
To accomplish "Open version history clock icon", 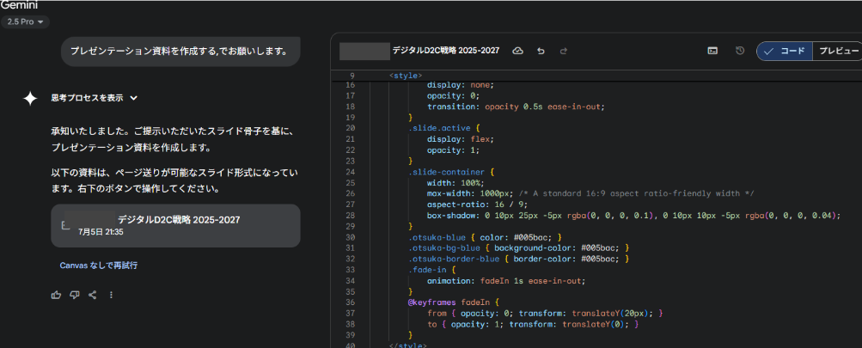I will point(740,52).
